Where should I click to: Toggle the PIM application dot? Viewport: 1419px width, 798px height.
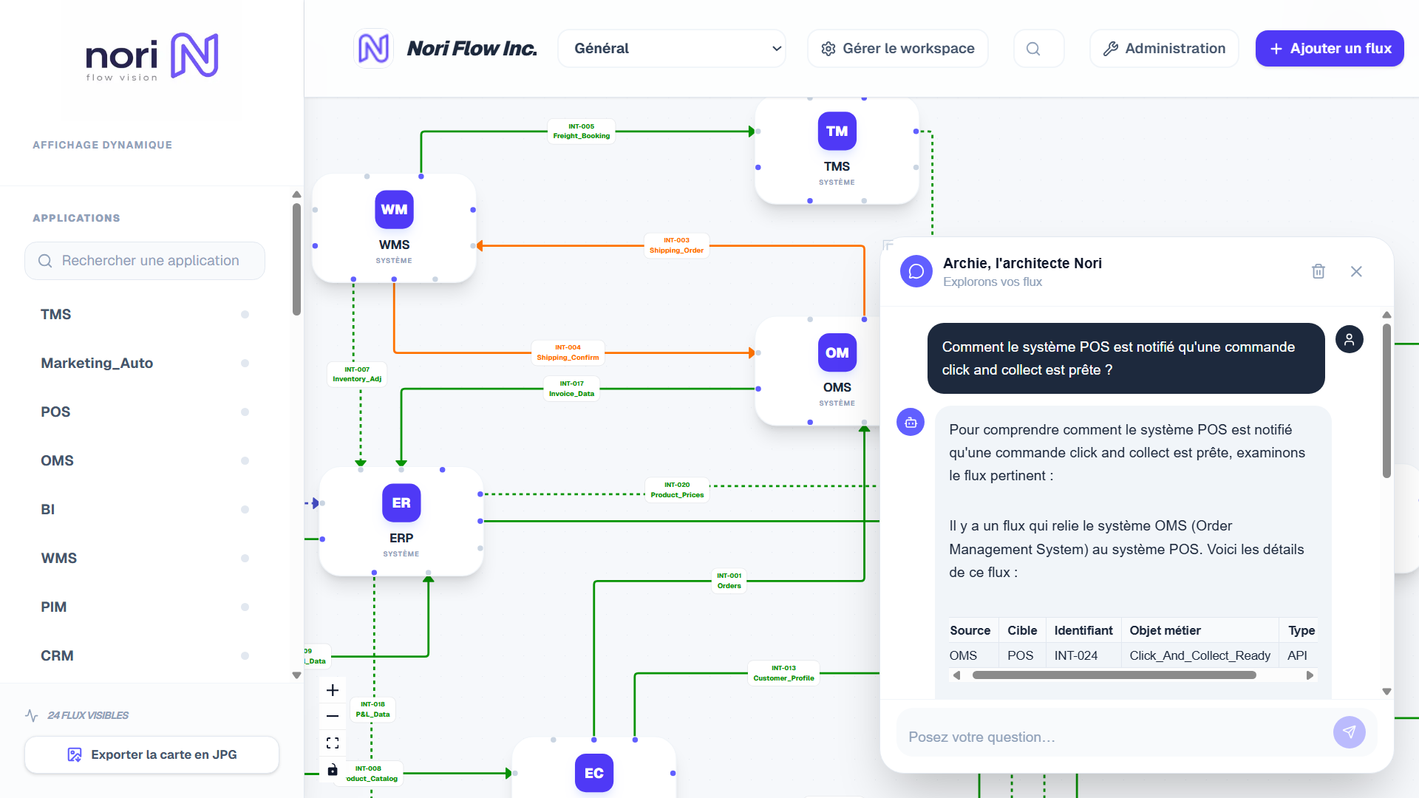click(x=245, y=607)
